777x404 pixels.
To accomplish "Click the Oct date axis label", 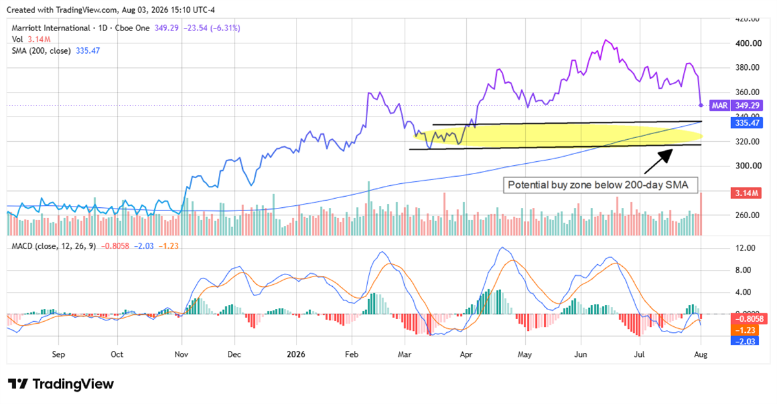I will click(117, 355).
